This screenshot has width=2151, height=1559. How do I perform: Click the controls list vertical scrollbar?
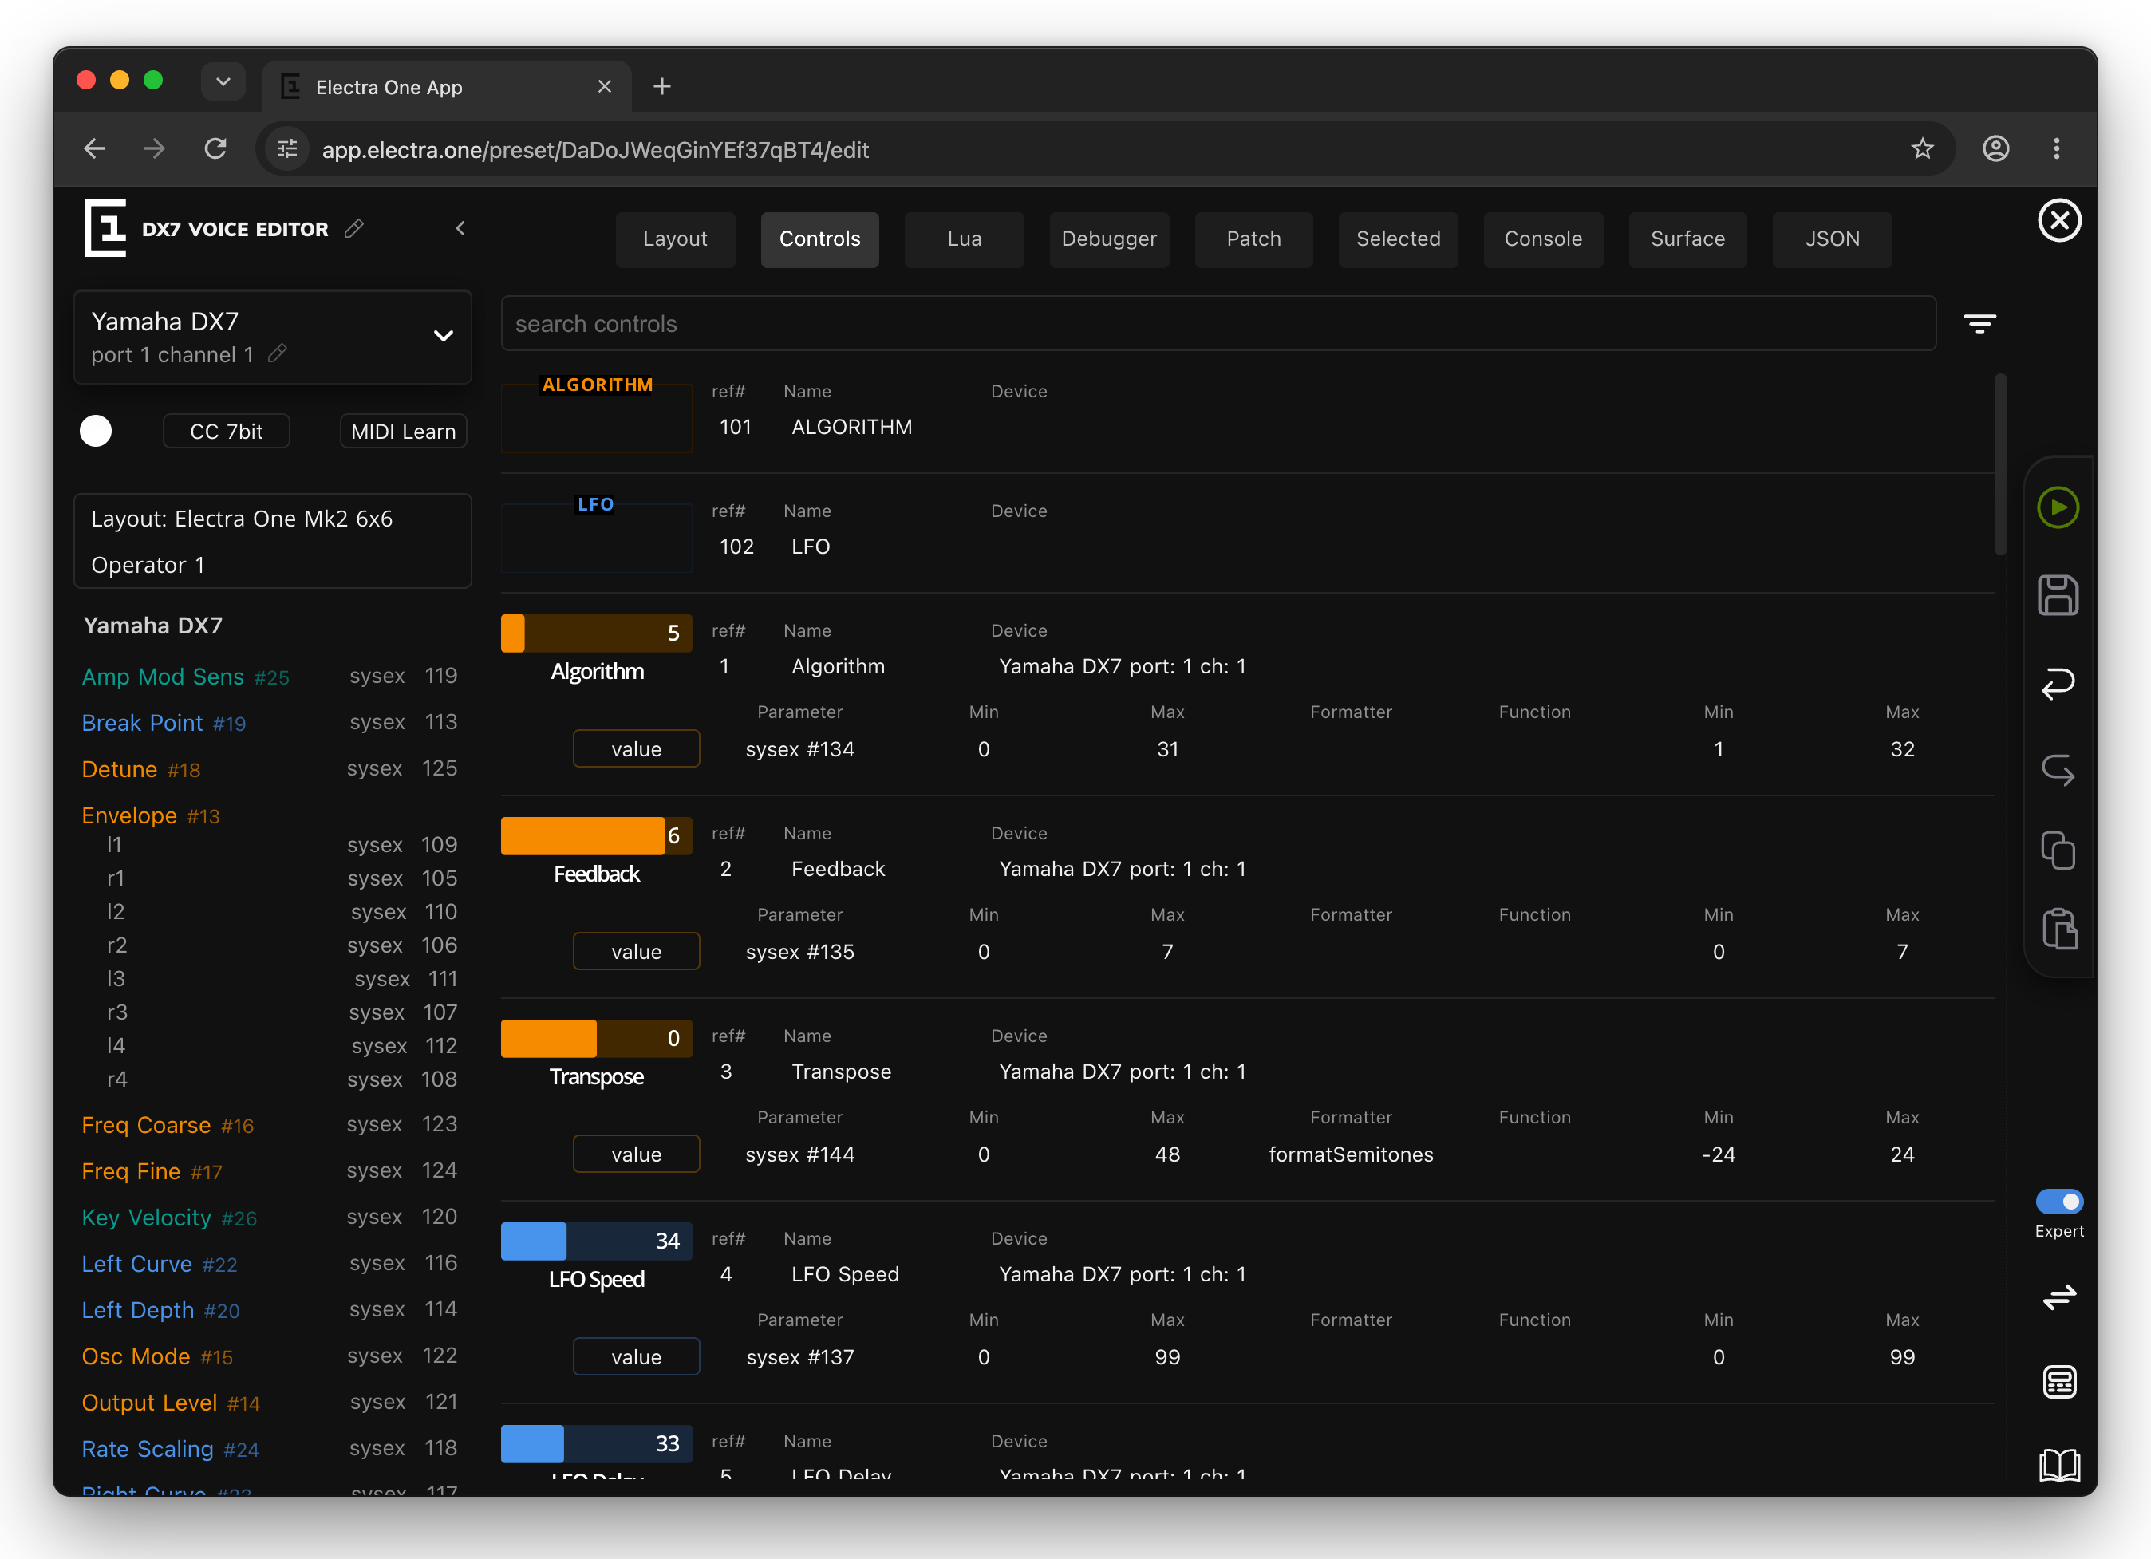[x=2000, y=464]
